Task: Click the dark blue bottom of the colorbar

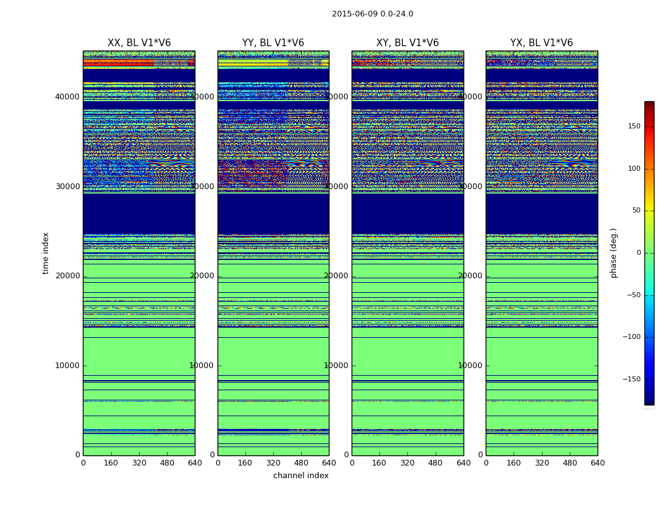Action: tap(649, 401)
